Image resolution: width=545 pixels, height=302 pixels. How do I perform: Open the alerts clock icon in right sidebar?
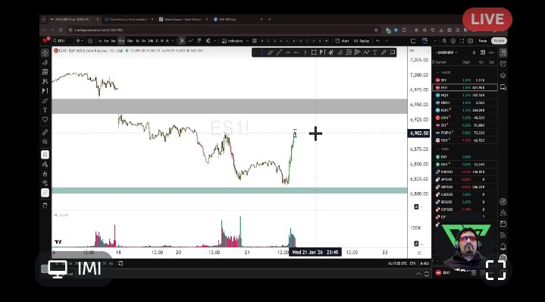(x=503, y=64)
